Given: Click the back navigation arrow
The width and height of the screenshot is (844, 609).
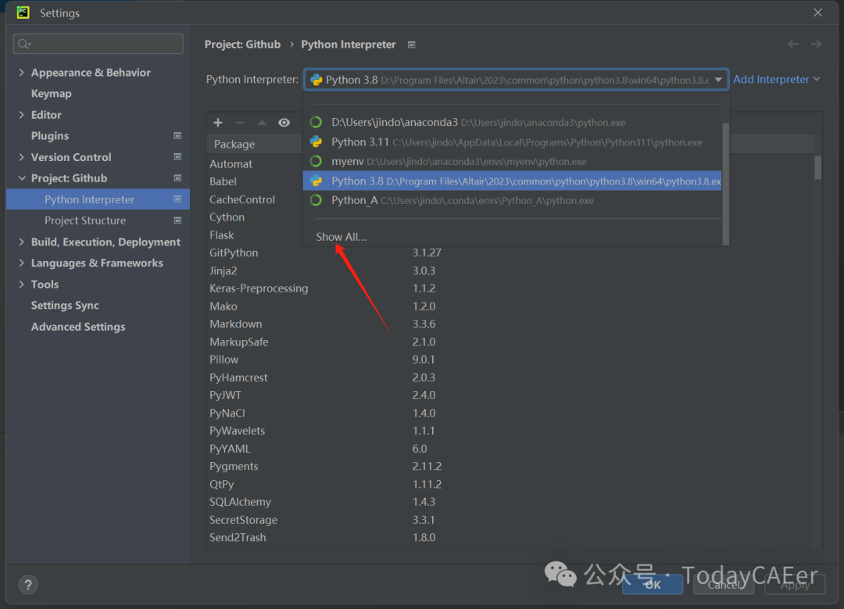Looking at the screenshot, I should tap(793, 44).
